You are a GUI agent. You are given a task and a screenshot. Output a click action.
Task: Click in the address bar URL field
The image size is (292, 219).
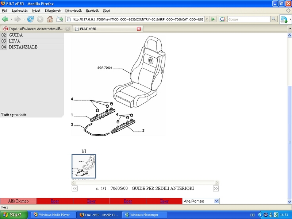click(x=138, y=19)
